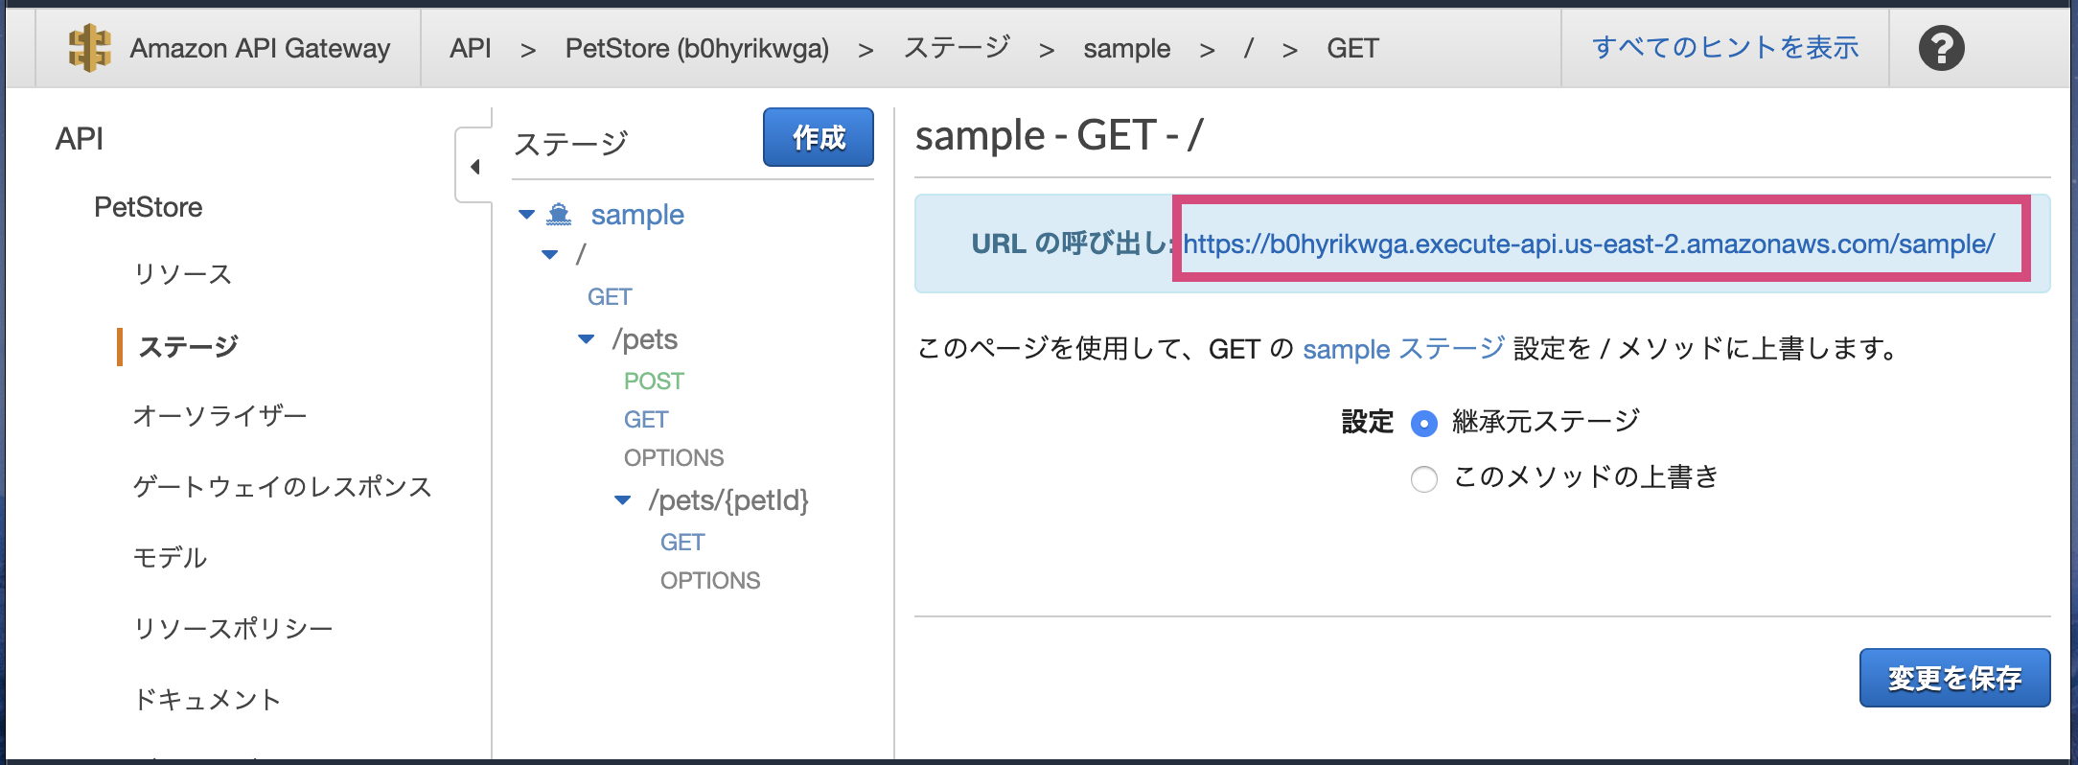Click the 作成 button
2078x765 pixels.
(x=819, y=137)
